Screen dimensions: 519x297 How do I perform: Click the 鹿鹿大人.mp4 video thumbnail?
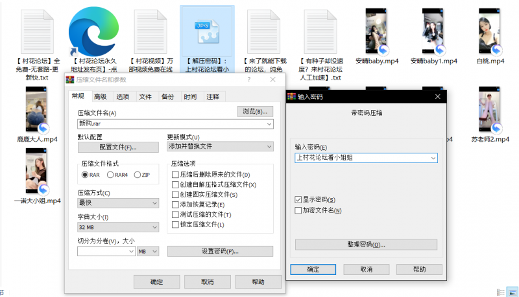37,109
